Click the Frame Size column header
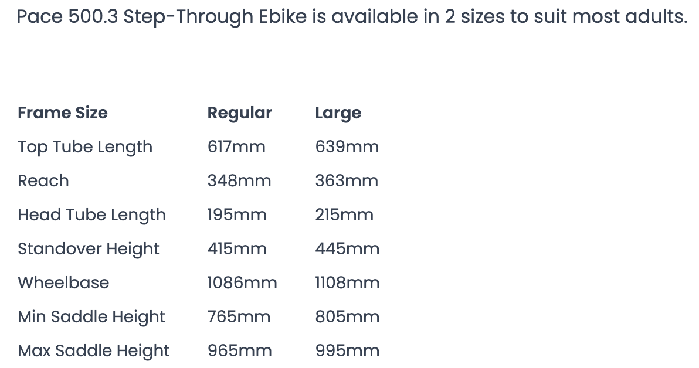The height and width of the screenshot is (368, 699). click(x=63, y=113)
